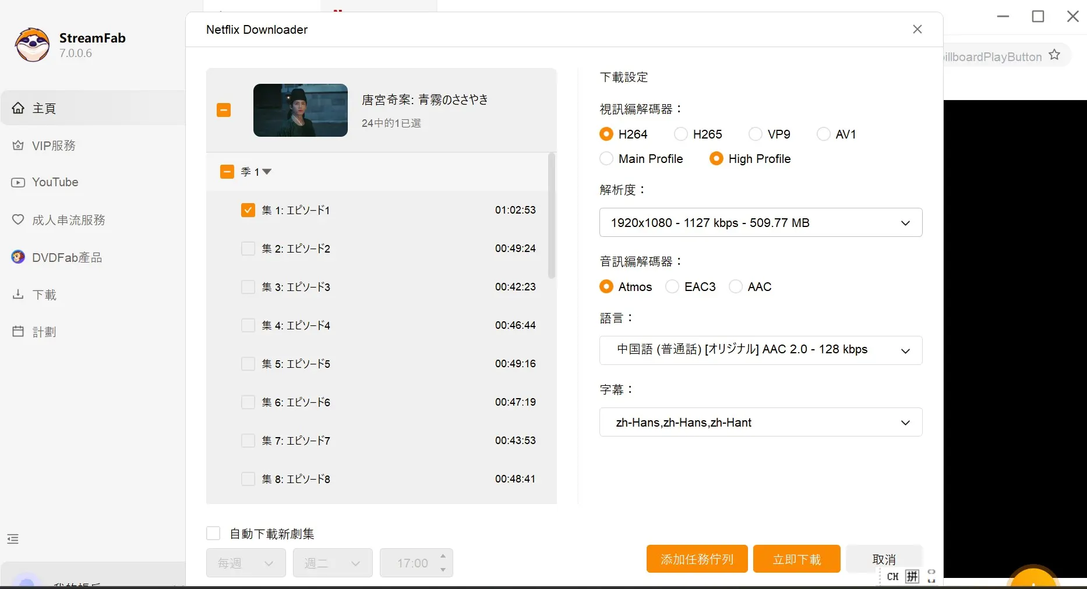
Task: Check episode 集 7 checkbox
Action: pos(248,441)
